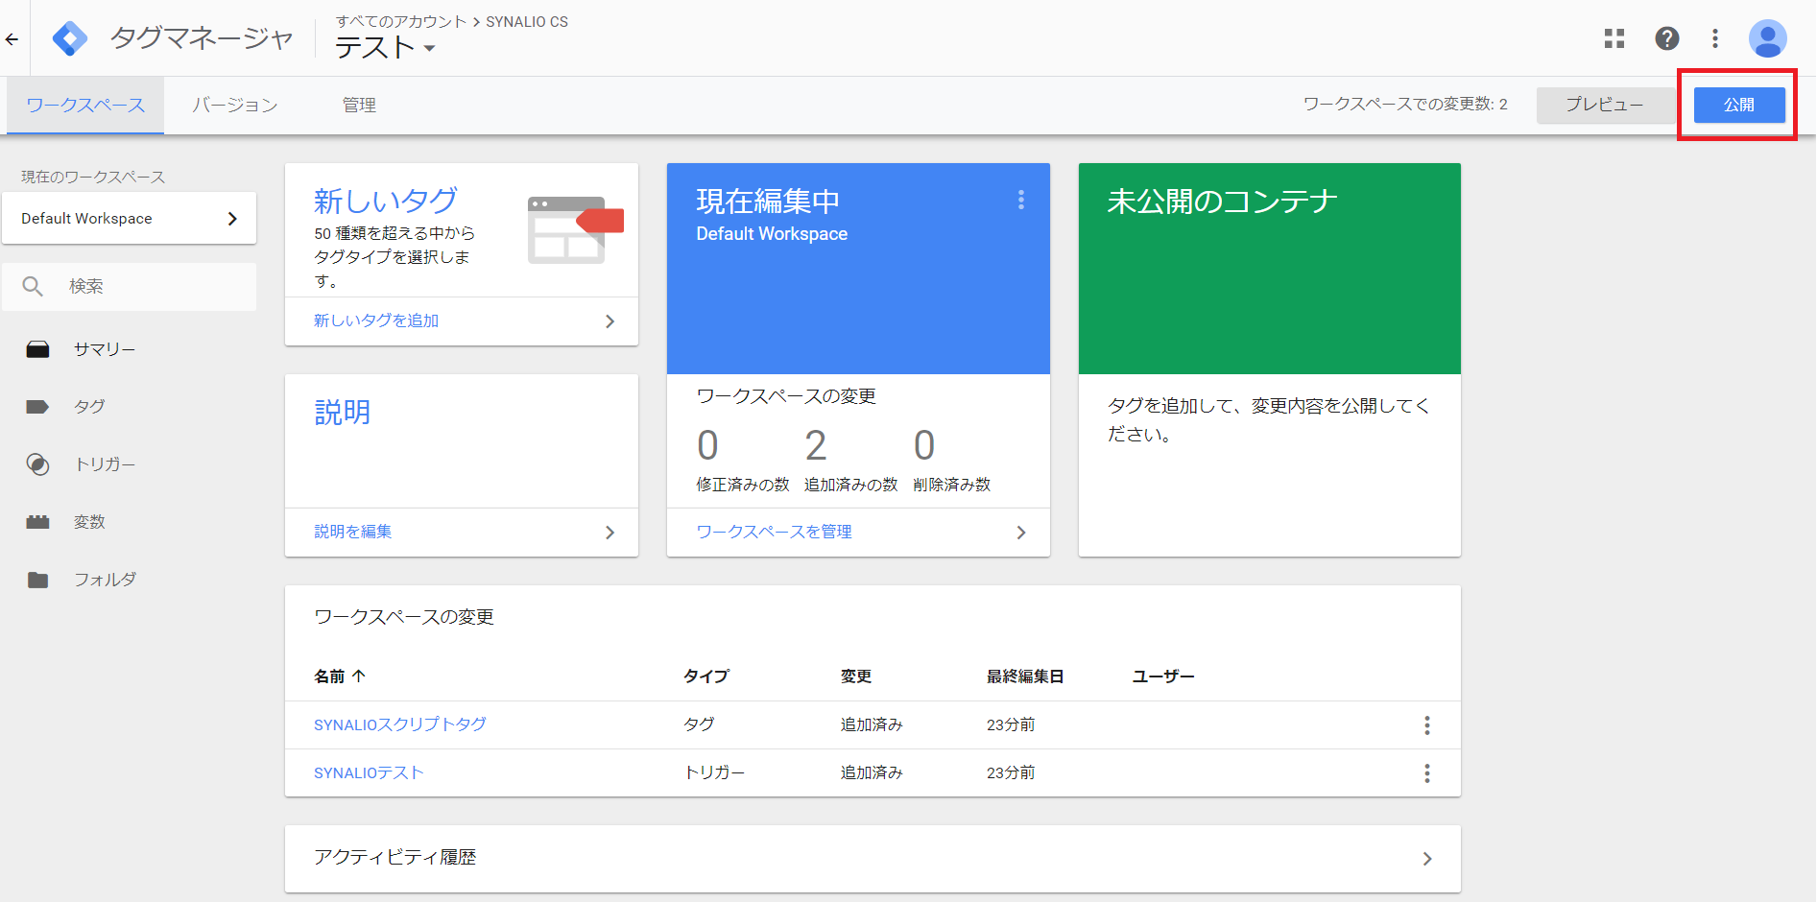Click the ワークスペースを管理 link
Image resolution: width=1817 pixels, height=902 pixels.
(x=774, y=532)
